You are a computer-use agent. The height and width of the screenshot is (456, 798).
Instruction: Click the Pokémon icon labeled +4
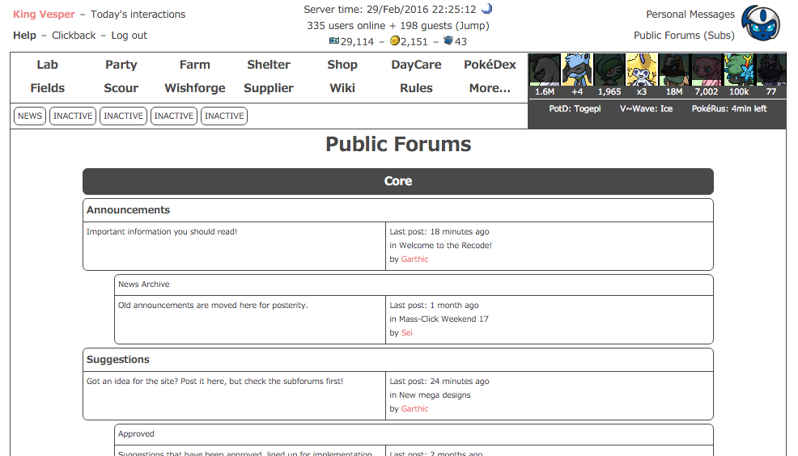pyautogui.click(x=577, y=70)
